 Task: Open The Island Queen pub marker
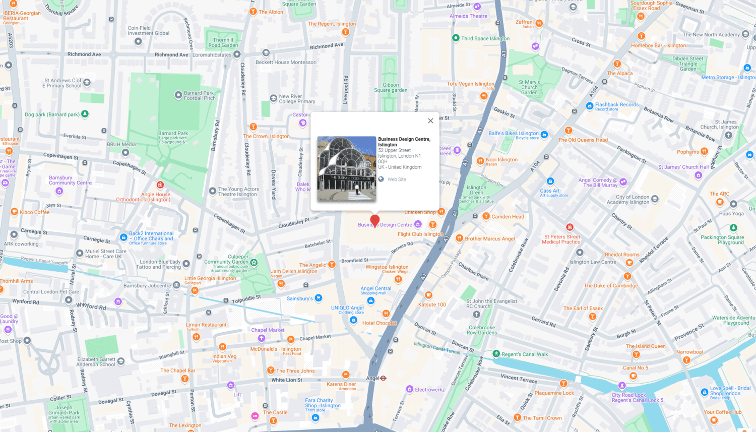[636, 354]
